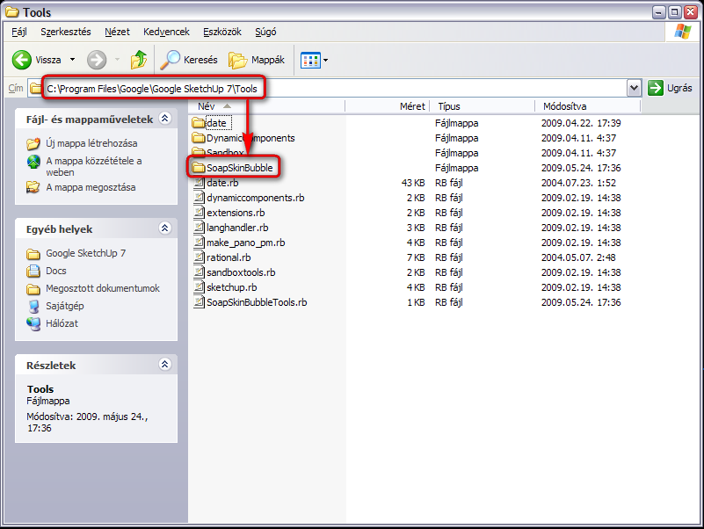Open the Docs location link
This screenshot has width=704, height=529.
56,271
